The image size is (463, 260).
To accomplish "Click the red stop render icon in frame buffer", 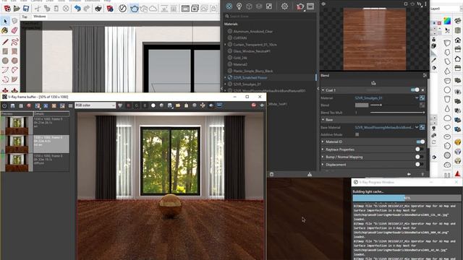I will pyautogui.click(x=254, y=105).
